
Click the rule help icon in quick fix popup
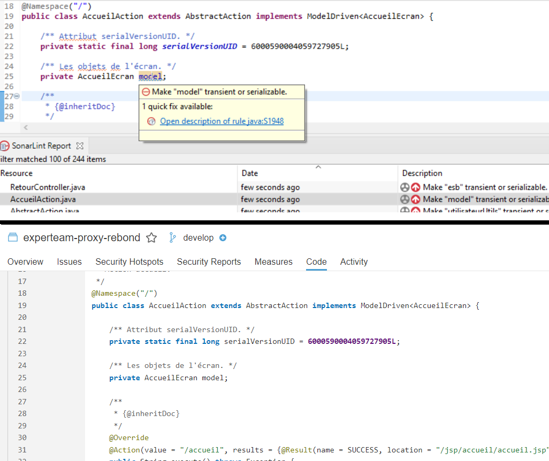click(x=151, y=121)
